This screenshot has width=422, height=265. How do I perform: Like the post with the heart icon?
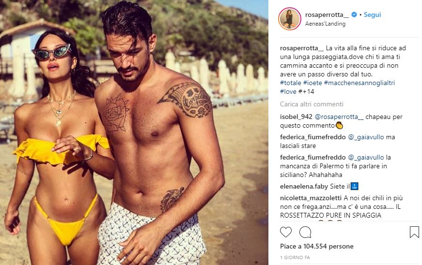coord(286,232)
